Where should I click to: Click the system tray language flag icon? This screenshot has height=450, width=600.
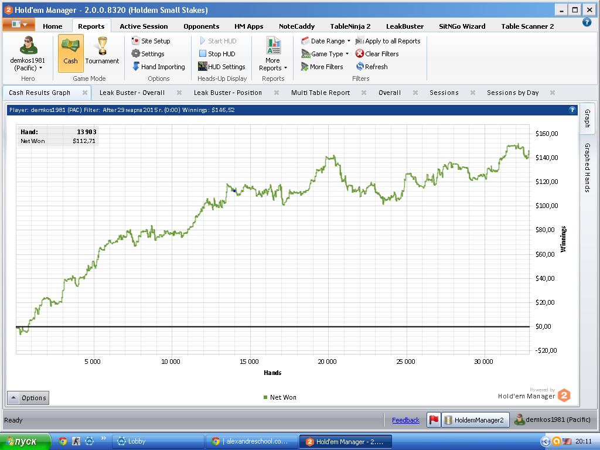[567, 442]
